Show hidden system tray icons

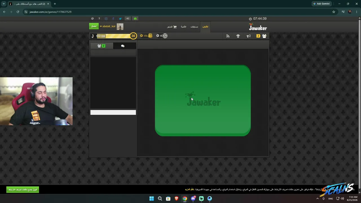(x=317, y=198)
